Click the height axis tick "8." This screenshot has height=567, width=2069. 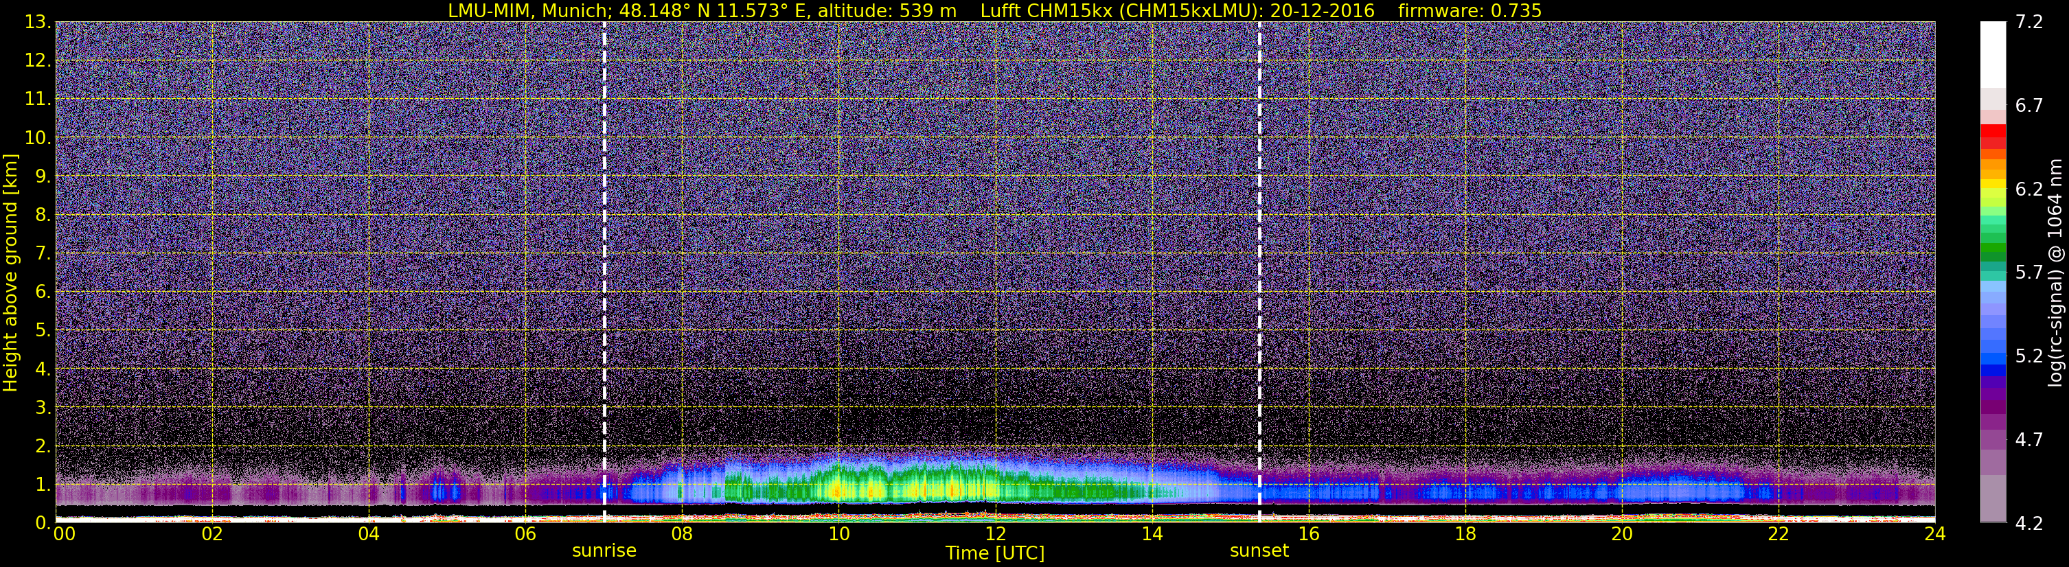42,216
